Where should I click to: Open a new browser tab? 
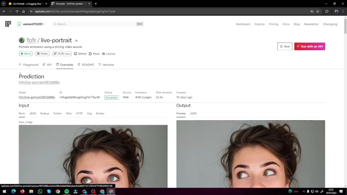[x=95, y=4]
